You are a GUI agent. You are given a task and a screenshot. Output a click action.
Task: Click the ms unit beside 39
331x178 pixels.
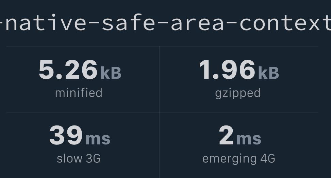tap(98, 138)
